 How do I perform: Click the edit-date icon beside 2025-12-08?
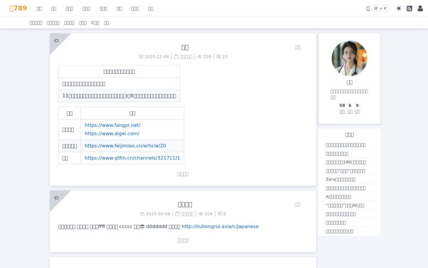point(141,57)
